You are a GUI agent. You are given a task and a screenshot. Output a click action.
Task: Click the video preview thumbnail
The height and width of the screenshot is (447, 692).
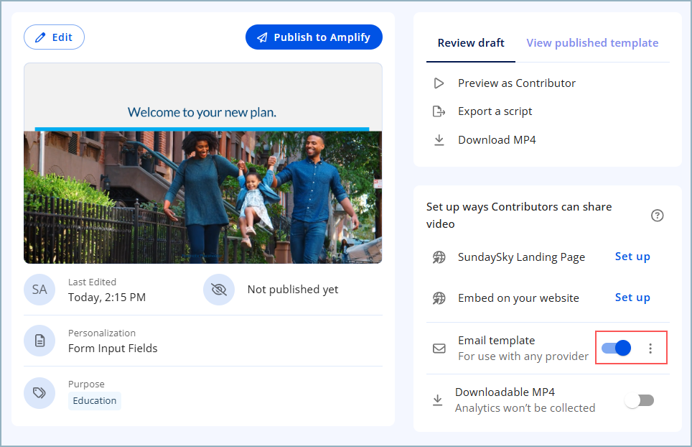click(x=203, y=164)
